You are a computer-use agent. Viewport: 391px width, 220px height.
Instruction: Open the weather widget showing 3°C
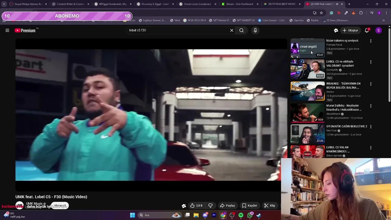click(x=15, y=215)
